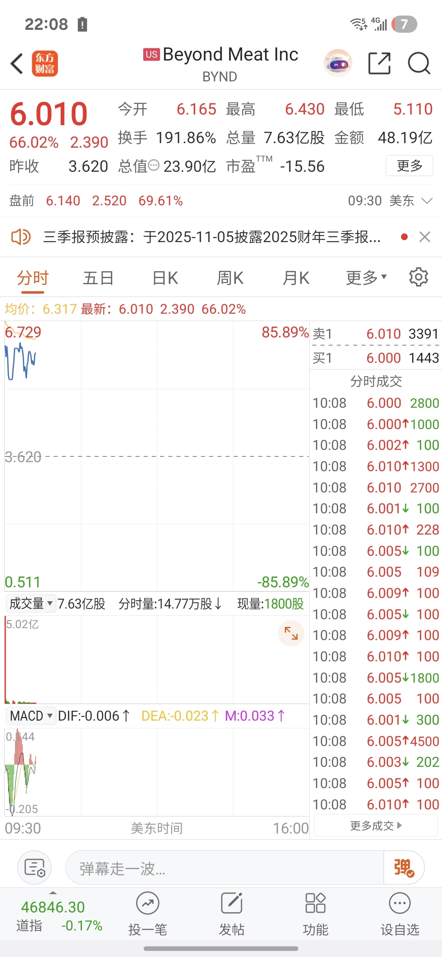Tap the 道指 46846.30 index value
This screenshot has height=957, width=442.
click(x=53, y=907)
